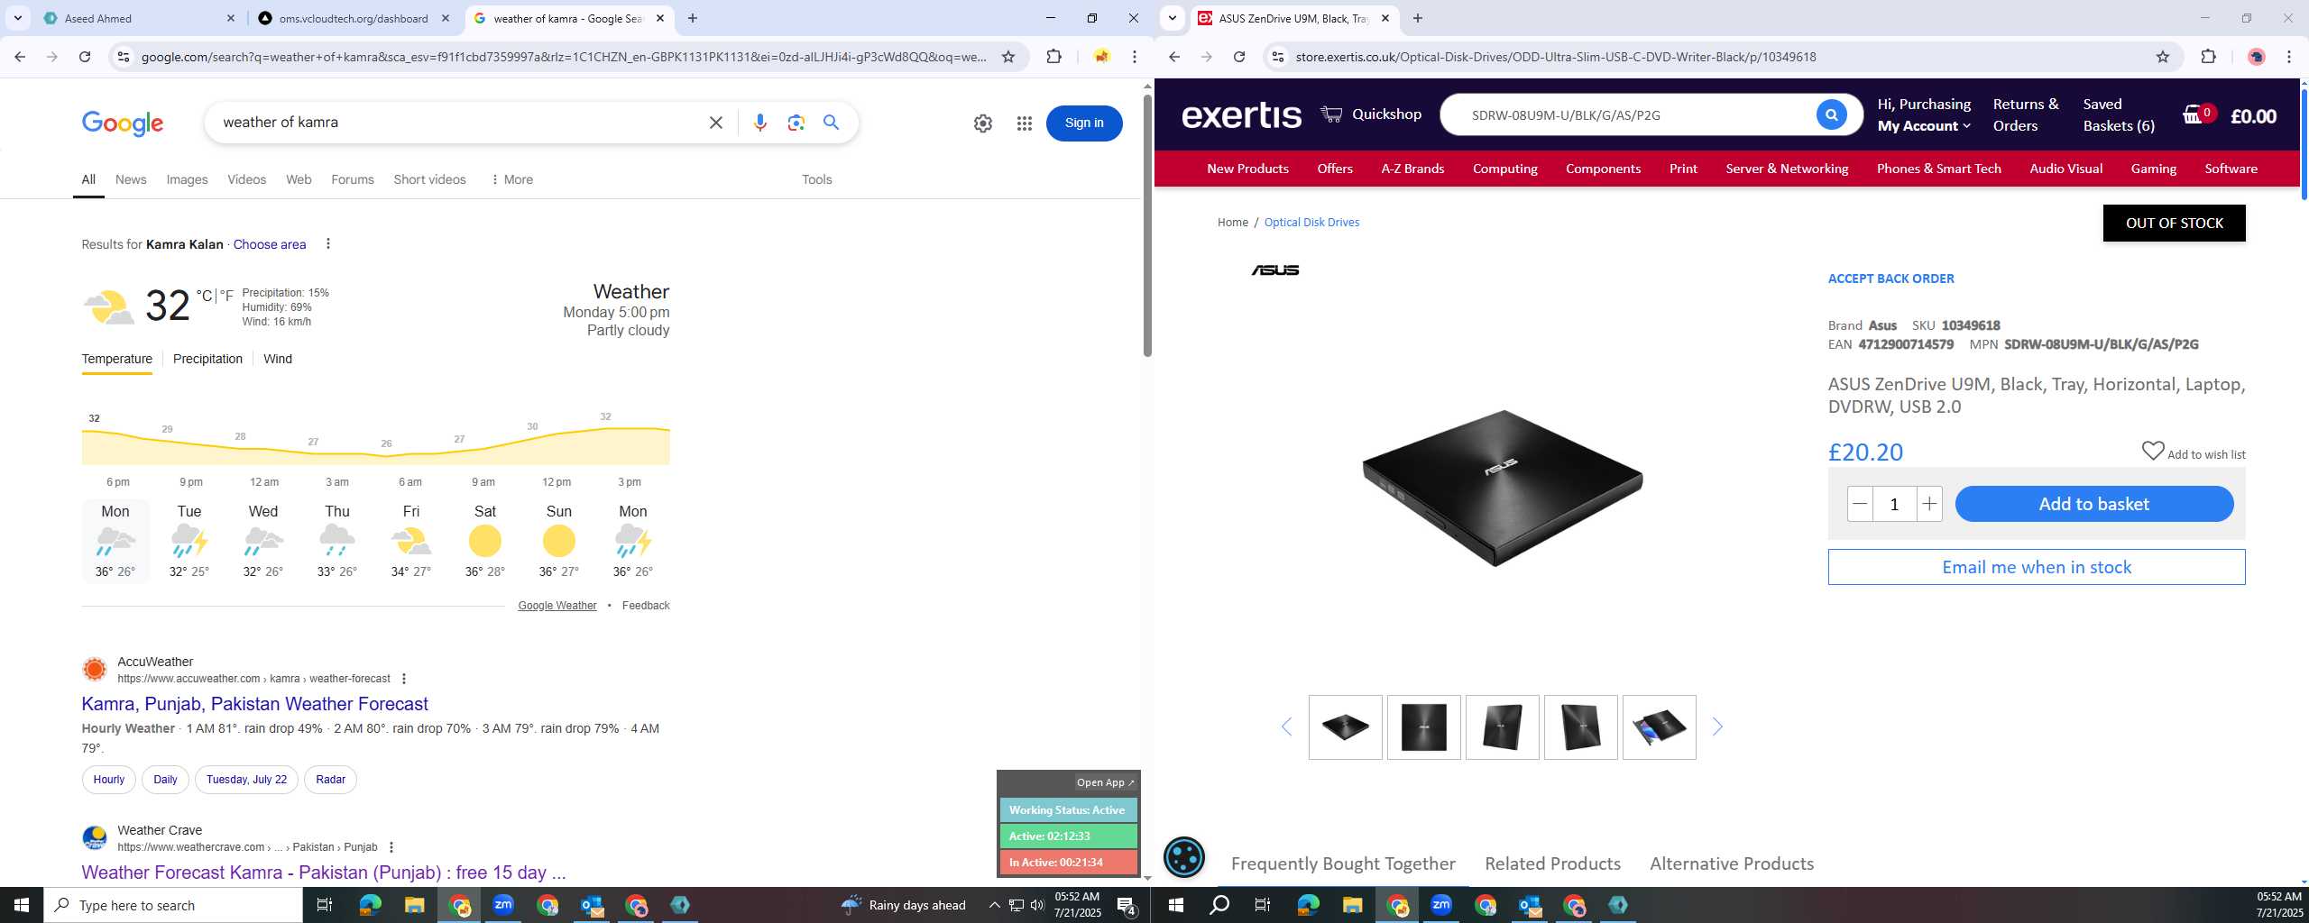Select the Wind weather tab
This screenshot has width=2309, height=923.
(x=278, y=359)
